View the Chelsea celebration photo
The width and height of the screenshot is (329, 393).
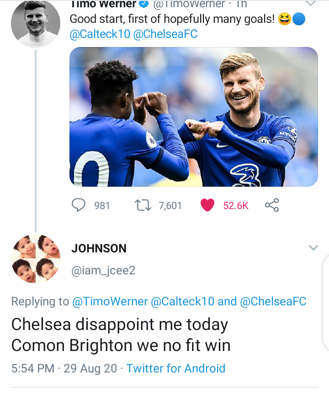193,117
